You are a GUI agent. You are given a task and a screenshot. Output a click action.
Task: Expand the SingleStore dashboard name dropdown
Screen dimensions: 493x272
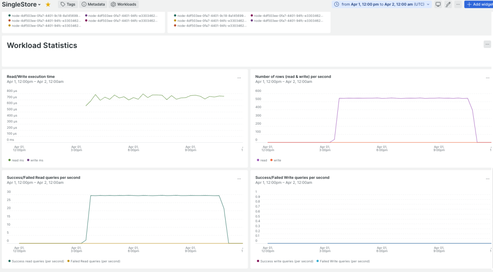22,5
